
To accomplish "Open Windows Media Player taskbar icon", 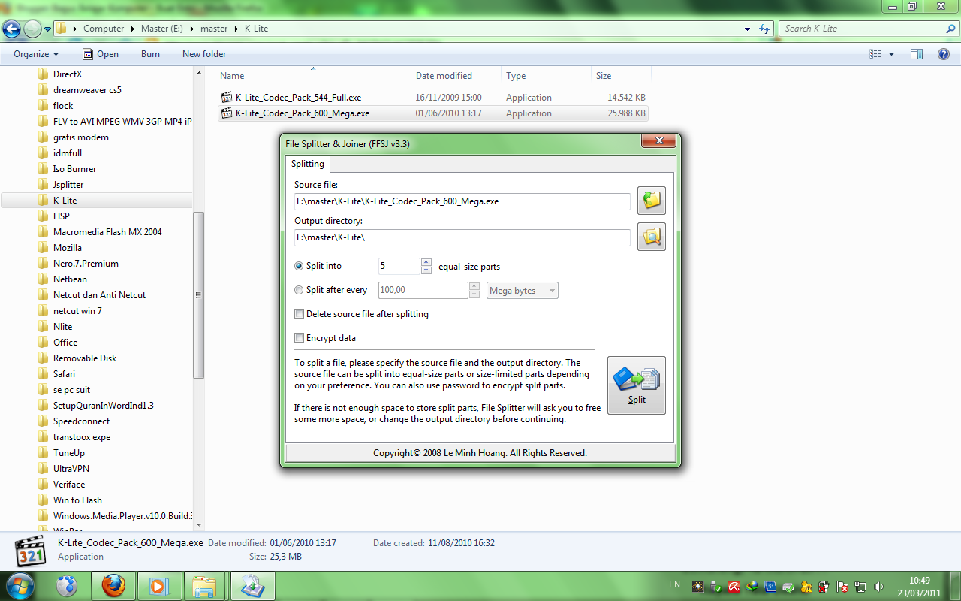I will coord(158,585).
